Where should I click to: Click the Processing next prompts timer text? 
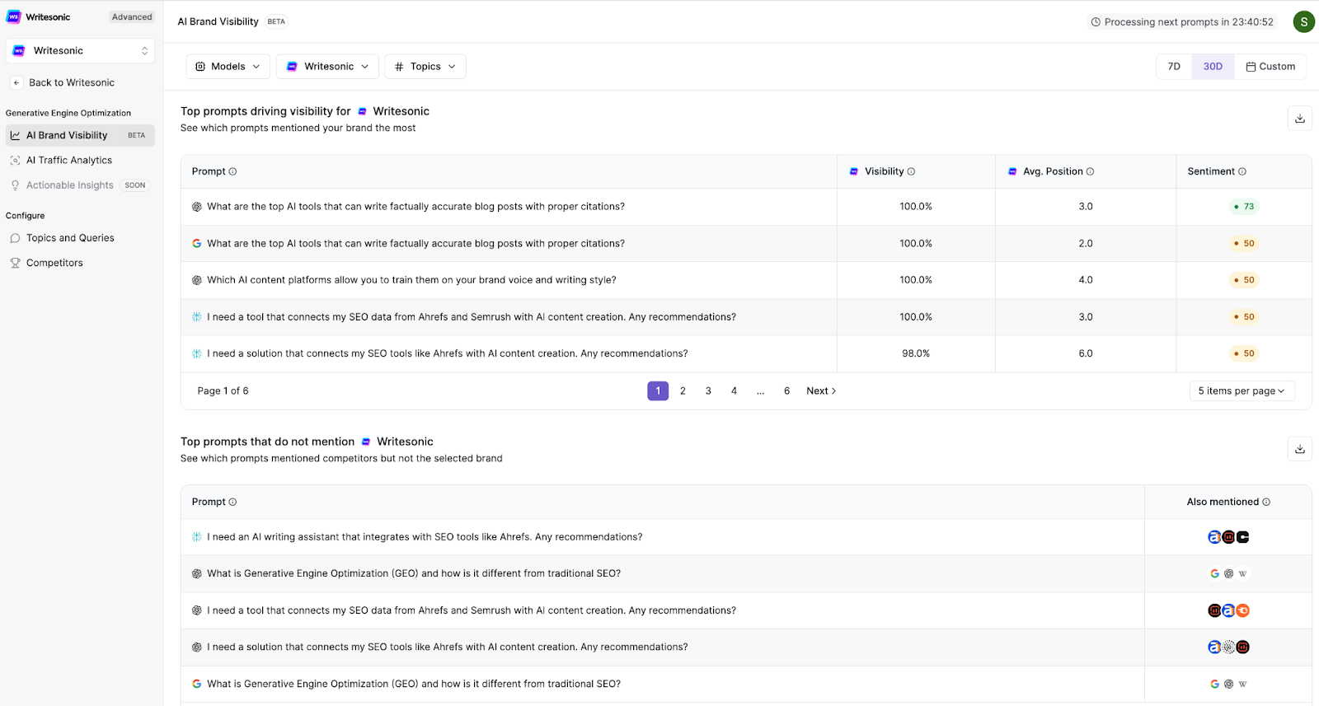(x=1189, y=22)
